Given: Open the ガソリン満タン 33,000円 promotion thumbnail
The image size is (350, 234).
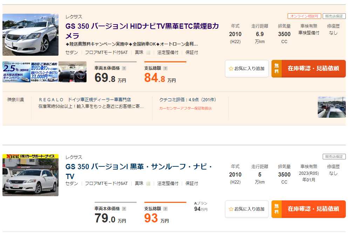Looking at the screenshot, I should coord(44,72).
